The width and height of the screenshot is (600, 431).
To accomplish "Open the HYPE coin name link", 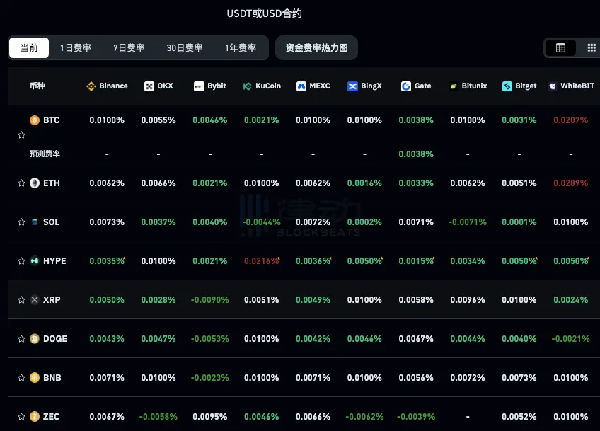I will coord(54,261).
